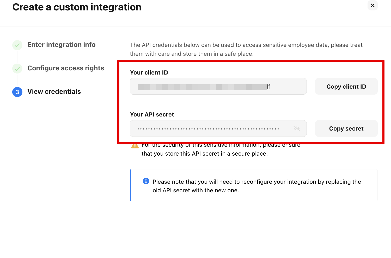
Task: Click the blue step 3 circle icon
Action: 17,92
